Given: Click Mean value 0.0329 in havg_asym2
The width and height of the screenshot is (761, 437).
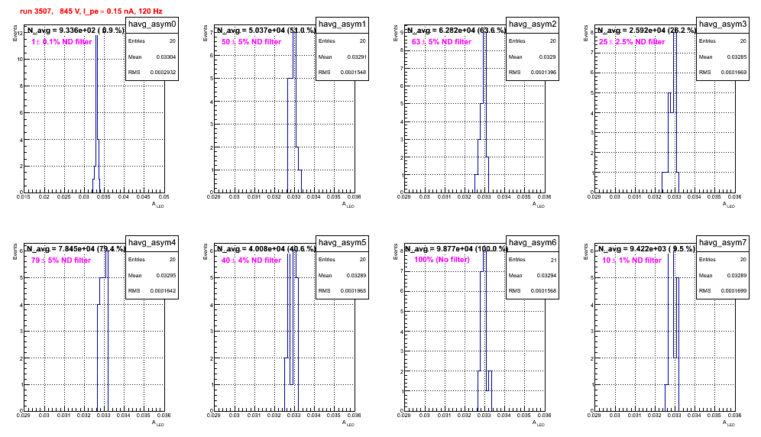Looking at the screenshot, I should point(548,57).
